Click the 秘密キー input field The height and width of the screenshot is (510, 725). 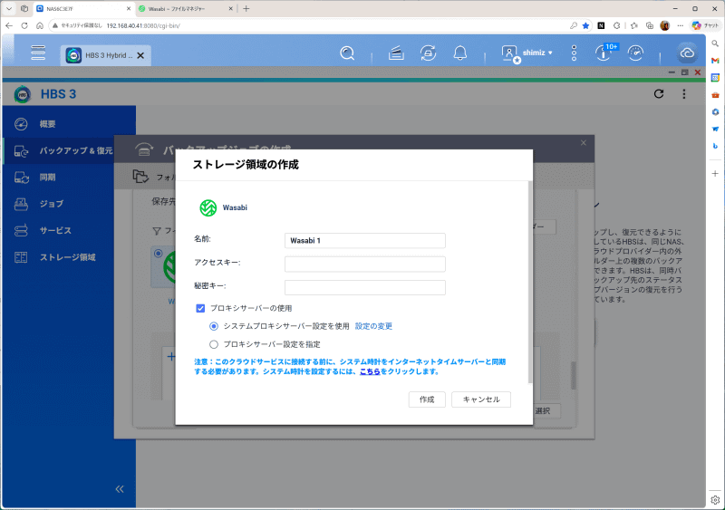point(365,287)
